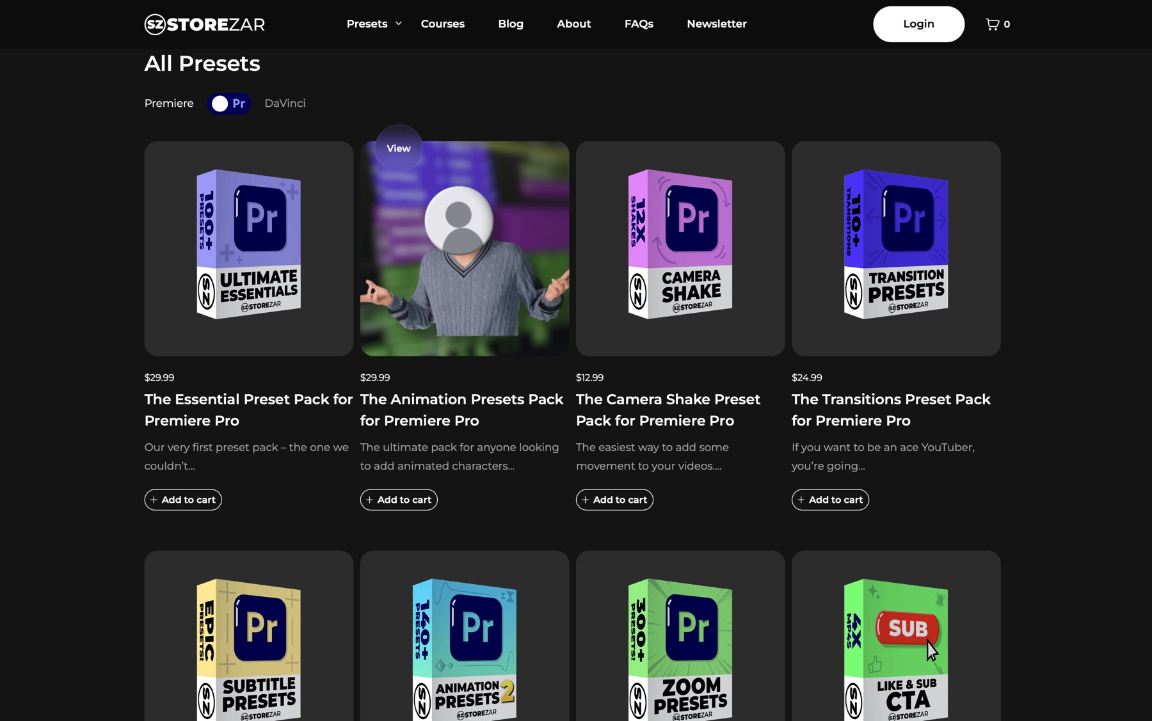Go to the Courses page
Image resolution: width=1152 pixels, height=721 pixels.
(x=443, y=24)
